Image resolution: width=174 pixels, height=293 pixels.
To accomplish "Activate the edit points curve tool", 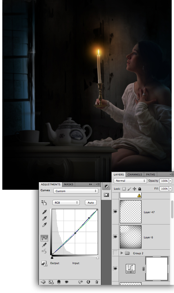I will tap(44, 238).
